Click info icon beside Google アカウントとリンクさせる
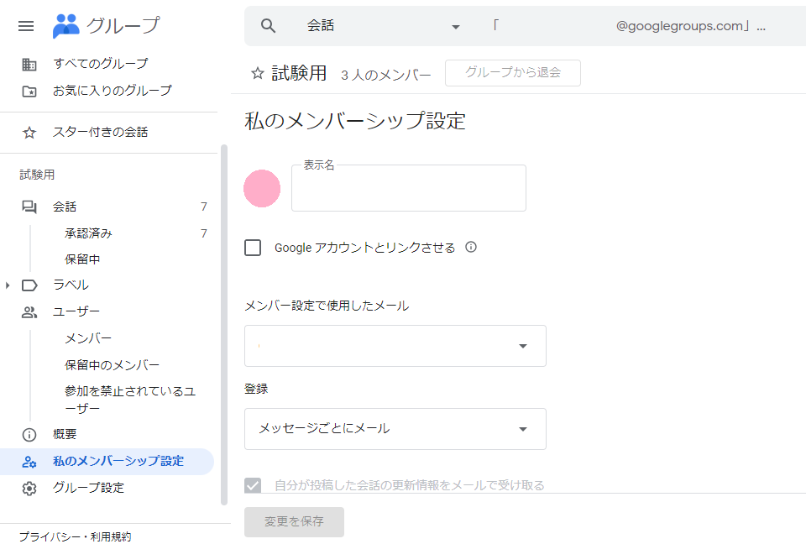This screenshot has height=544, width=806. click(x=471, y=248)
